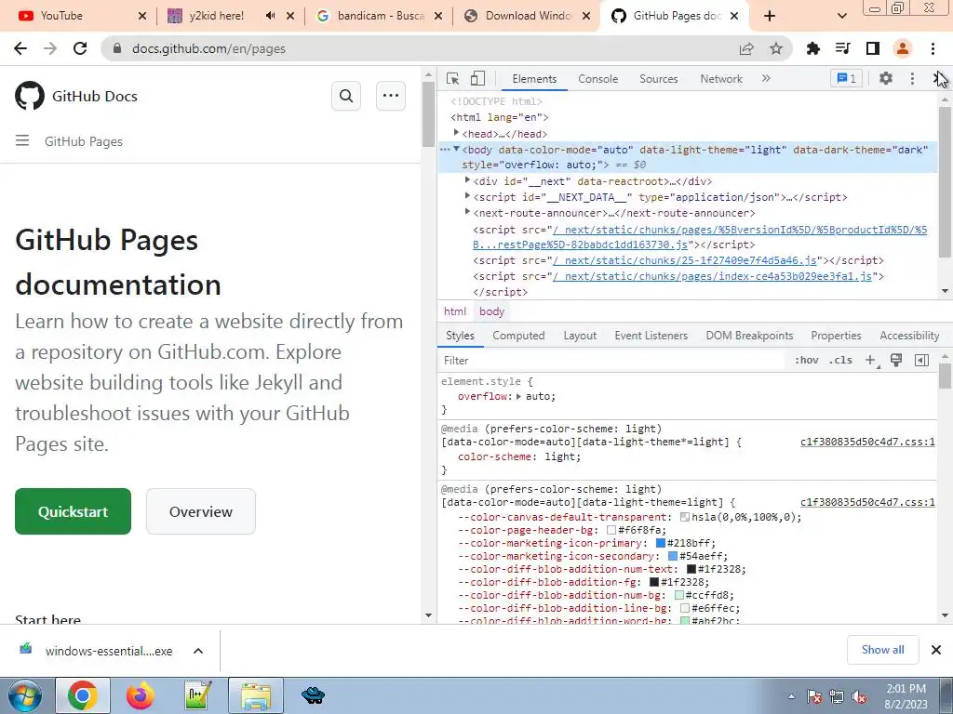Open the Windows Start button
The width and height of the screenshot is (953, 714).
click(24, 695)
